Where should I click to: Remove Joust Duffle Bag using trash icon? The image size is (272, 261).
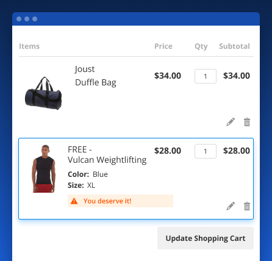[247, 122]
